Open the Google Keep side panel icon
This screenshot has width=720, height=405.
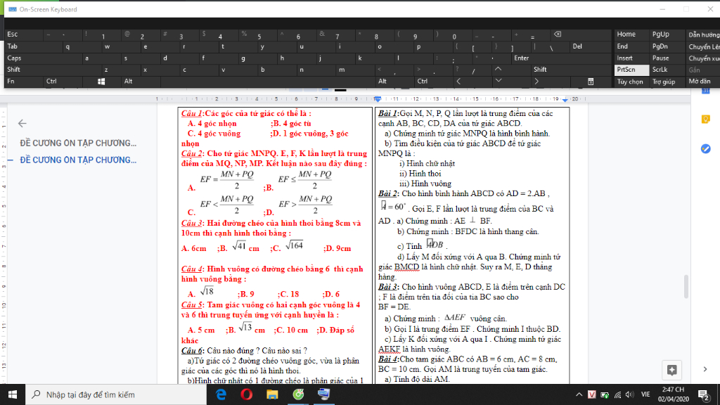click(706, 120)
